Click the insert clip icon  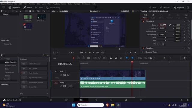pos(95,58)
